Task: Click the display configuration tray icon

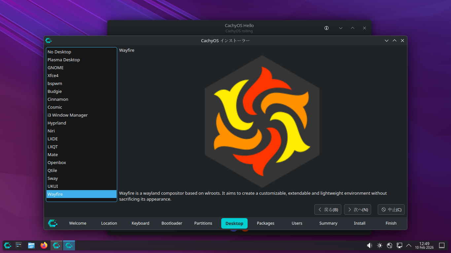Action: 399,245
